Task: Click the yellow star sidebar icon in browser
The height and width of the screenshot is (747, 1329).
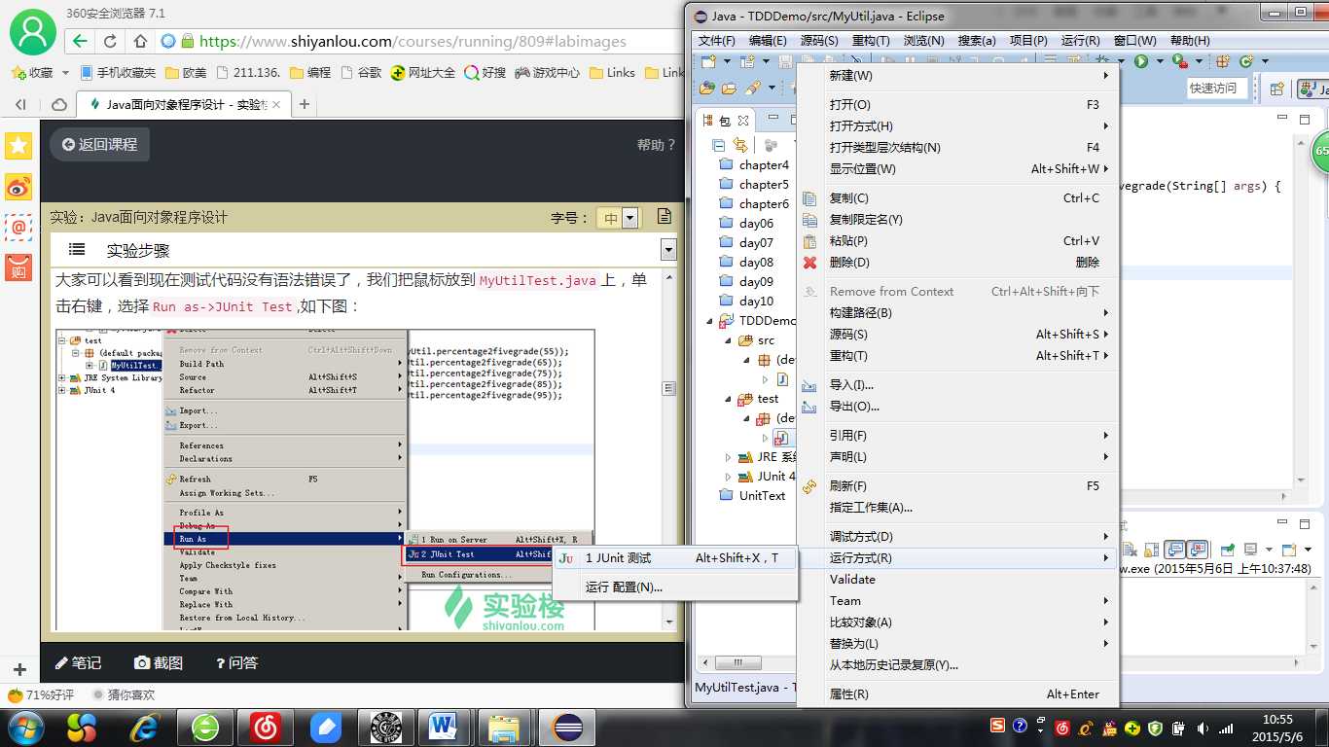Action: [x=18, y=146]
